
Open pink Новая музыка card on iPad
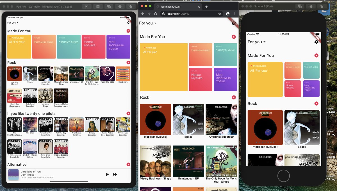[x=94, y=47]
